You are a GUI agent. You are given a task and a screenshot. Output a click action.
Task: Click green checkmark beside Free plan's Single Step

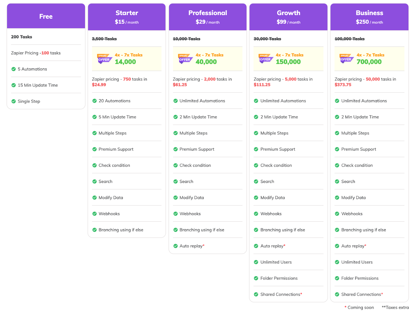tap(14, 101)
